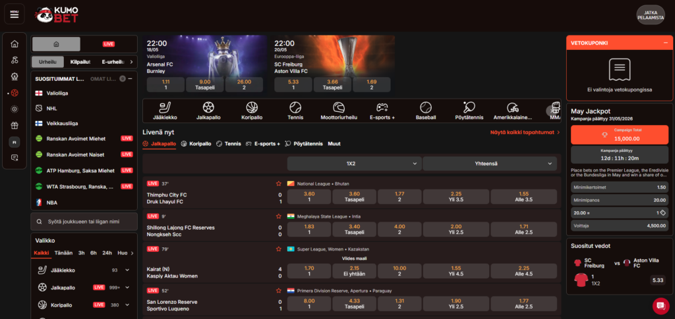Pick the 5.33 odds in Suositut vedot
This screenshot has width=675, height=319.
click(659, 280)
